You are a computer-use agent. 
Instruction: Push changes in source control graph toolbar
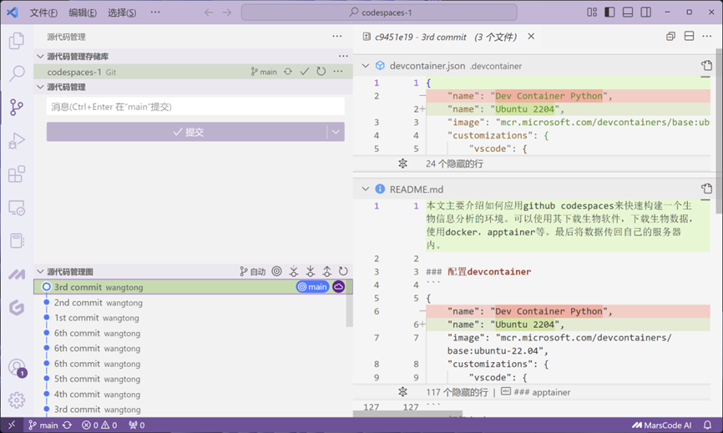pyautogui.click(x=327, y=271)
